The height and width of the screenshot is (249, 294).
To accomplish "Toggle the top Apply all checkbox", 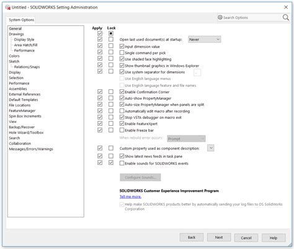I will (100, 33).
